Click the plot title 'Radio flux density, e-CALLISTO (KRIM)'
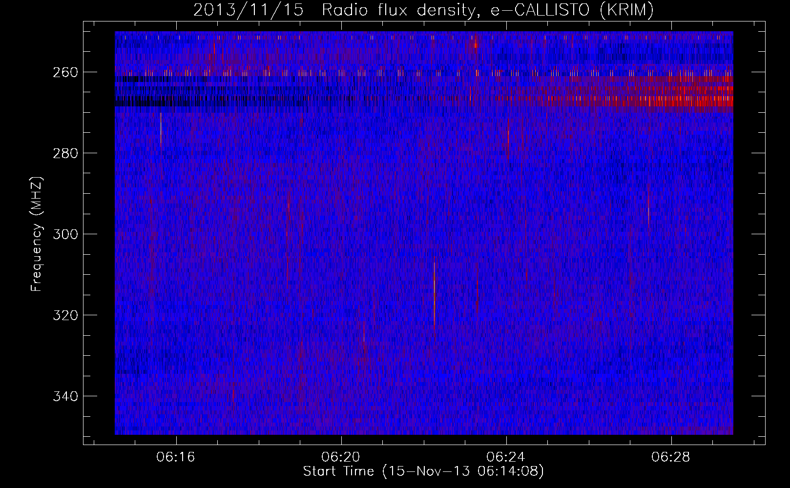The image size is (790, 488). point(487,10)
